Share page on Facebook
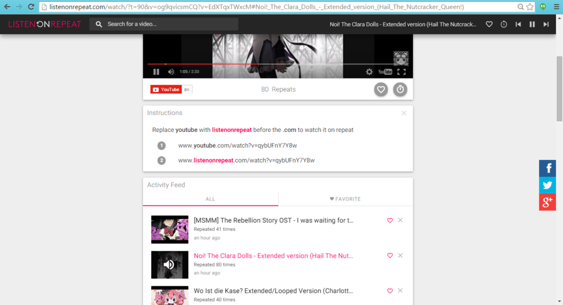Image resolution: width=563 pixels, height=305 pixels. click(x=547, y=168)
